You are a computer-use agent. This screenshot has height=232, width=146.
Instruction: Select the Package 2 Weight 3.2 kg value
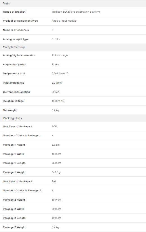(x=55, y=227)
